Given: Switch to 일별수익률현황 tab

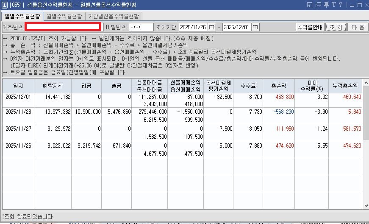Looking at the screenshot, I should tap(22, 16).
